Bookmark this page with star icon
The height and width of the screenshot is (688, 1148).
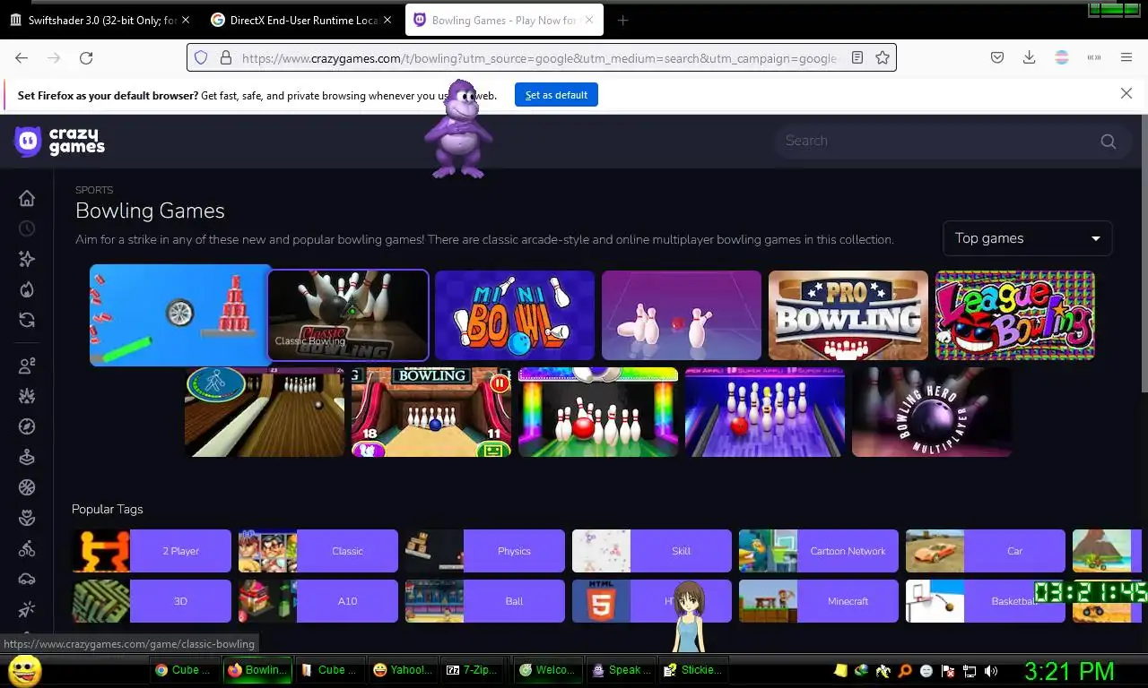[x=883, y=57]
